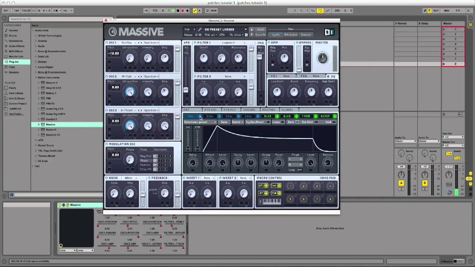
Task: Click the 7 PERF modulation drag handle
Action: [315, 116]
